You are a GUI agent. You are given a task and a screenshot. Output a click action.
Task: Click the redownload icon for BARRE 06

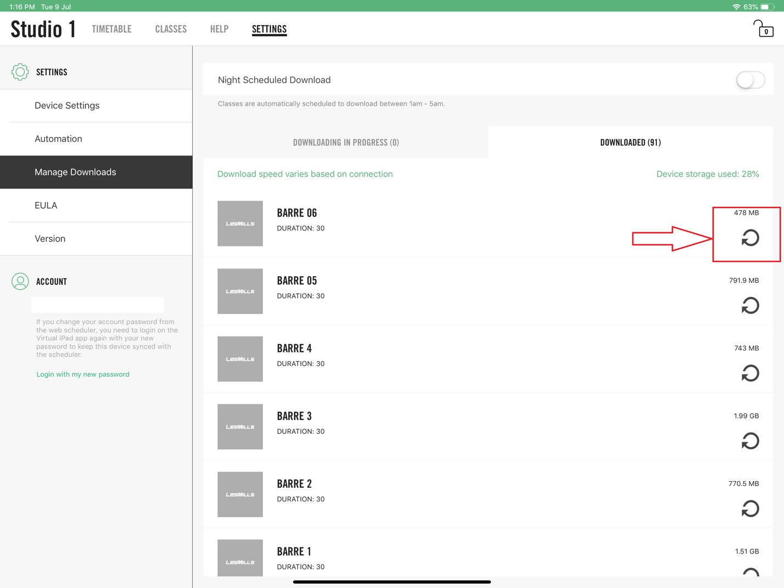tap(750, 238)
